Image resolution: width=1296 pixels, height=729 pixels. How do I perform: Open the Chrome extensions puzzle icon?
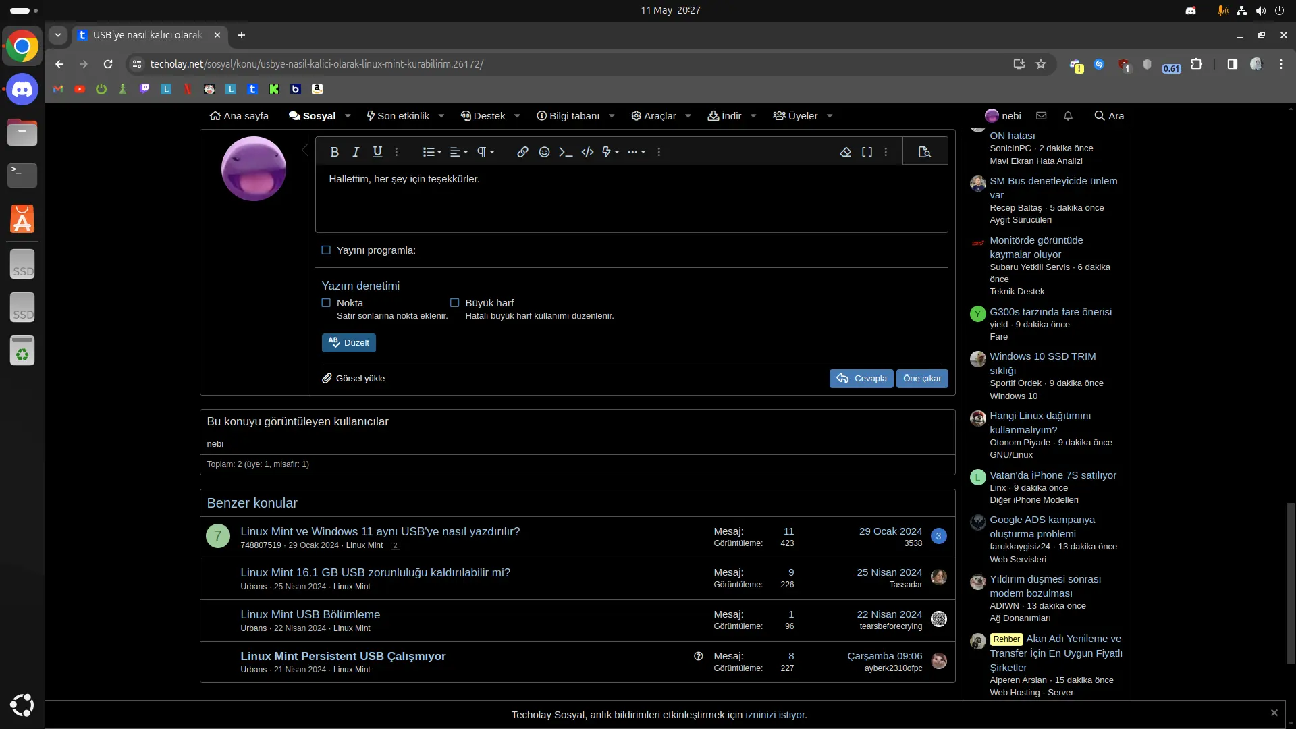1196,64
